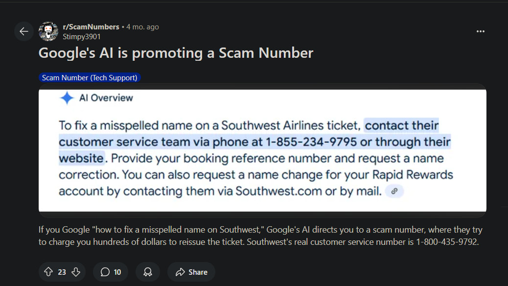Image resolution: width=508 pixels, height=286 pixels.
Task: Click the AI Overview sparkle icon
Action: pyautogui.click(x=67, y=98)
